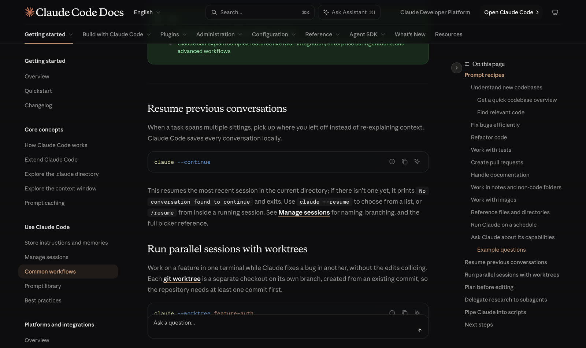The height and width of the screenshot is (348, 586).
Task: Go to the Resources tab
Action: [449, 34]
